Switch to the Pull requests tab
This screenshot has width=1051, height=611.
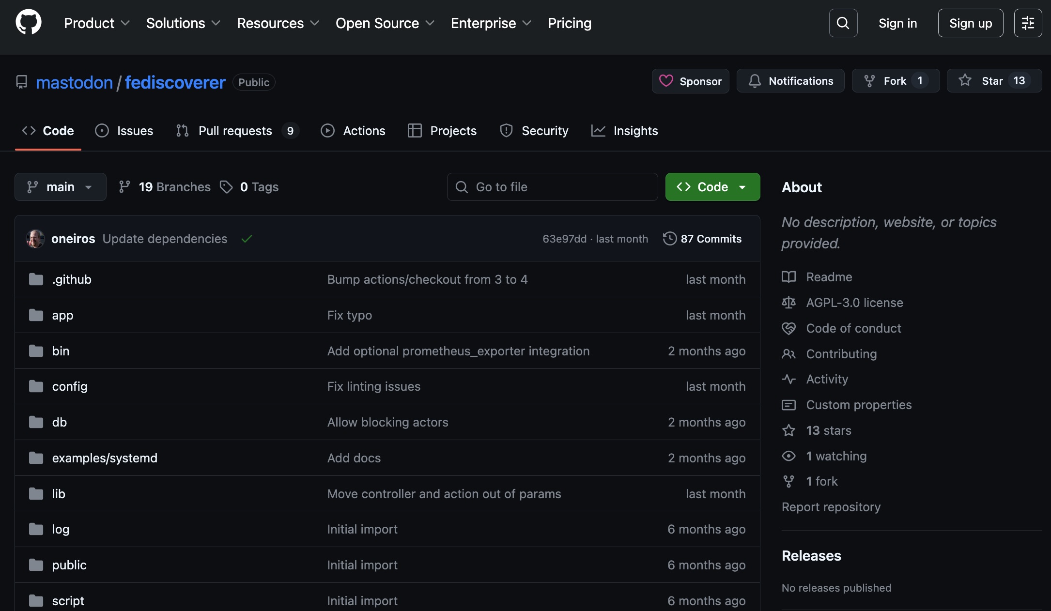click(237, 131)
